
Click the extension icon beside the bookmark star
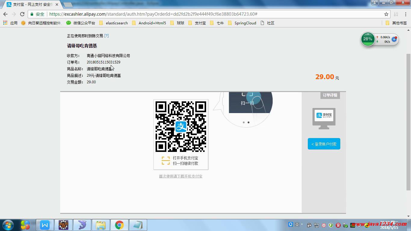coord(396,14)
